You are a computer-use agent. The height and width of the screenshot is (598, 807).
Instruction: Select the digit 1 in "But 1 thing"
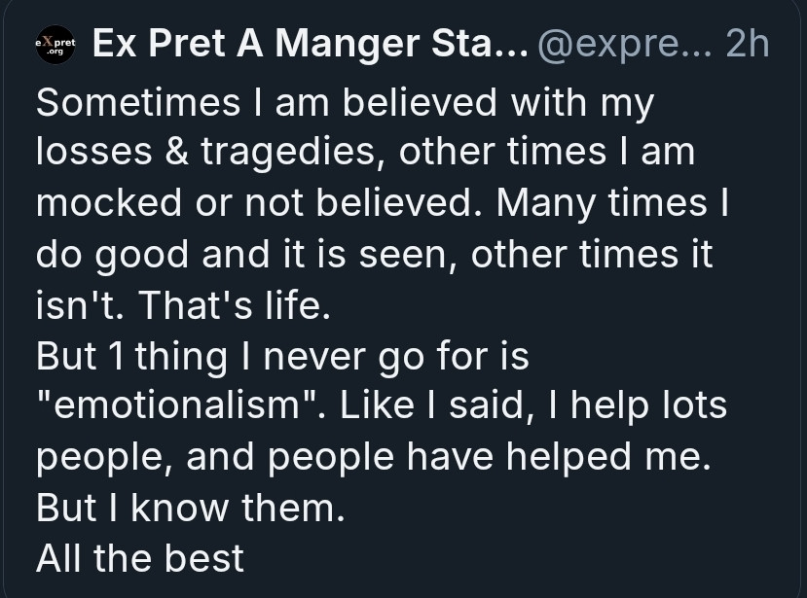117,356
